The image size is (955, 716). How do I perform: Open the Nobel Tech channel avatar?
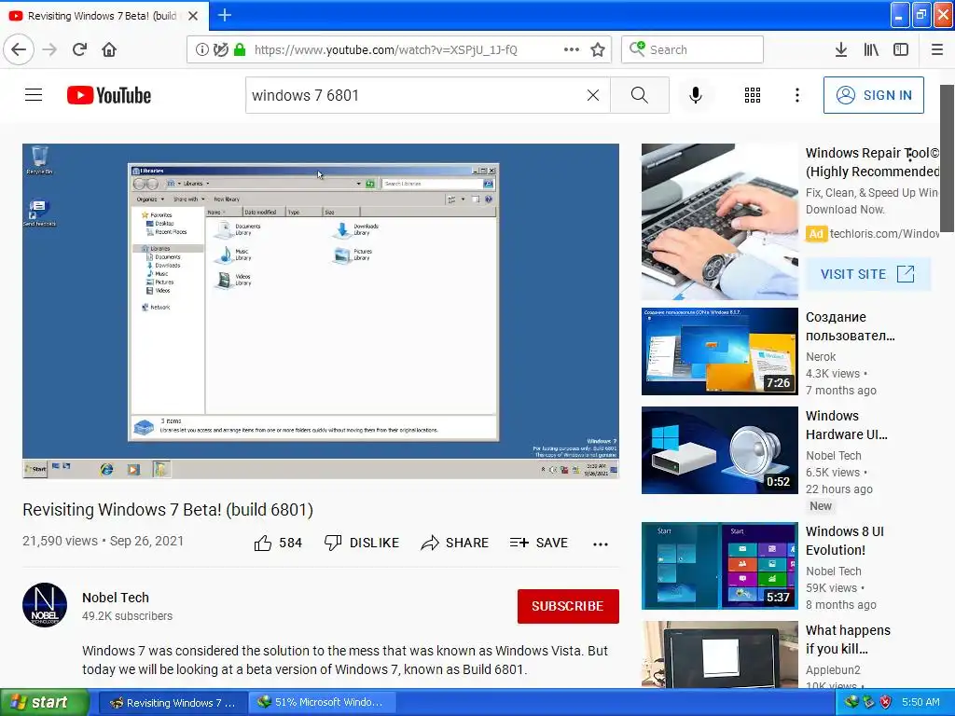45,605
